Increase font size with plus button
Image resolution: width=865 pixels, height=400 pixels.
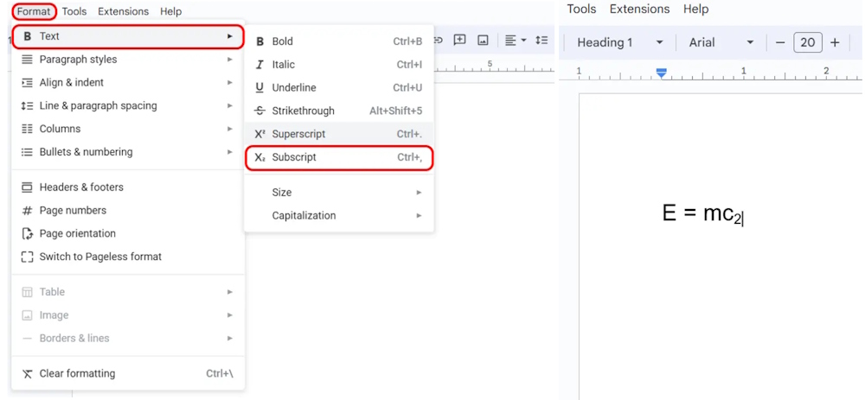point(835,42)
